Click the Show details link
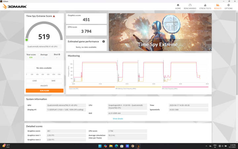Image resolution: width=238 pixels, height=149 pixels. click(x=118, y=119)
